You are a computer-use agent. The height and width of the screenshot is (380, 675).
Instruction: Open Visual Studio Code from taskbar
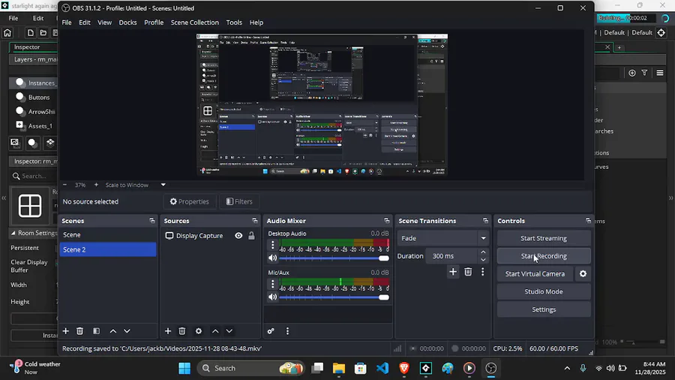(x=382, y=368)
